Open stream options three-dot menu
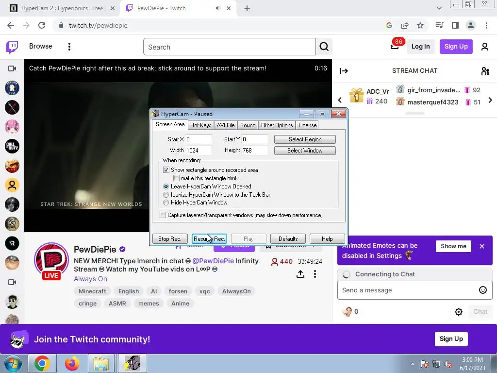The width and height of the screenshot is (497, 373). click(315, 274)
